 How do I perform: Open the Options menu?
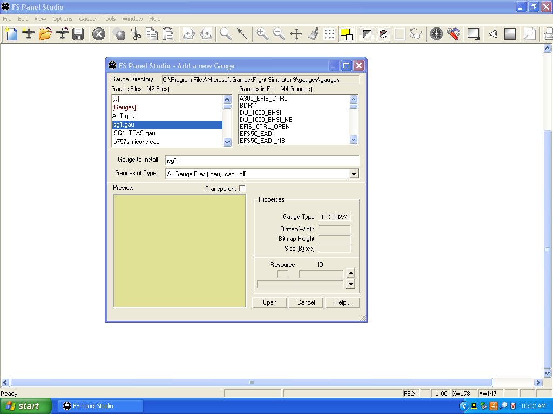(x=63, y=19)
